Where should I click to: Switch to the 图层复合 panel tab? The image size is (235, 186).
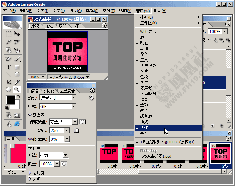(x=67, y=91)
